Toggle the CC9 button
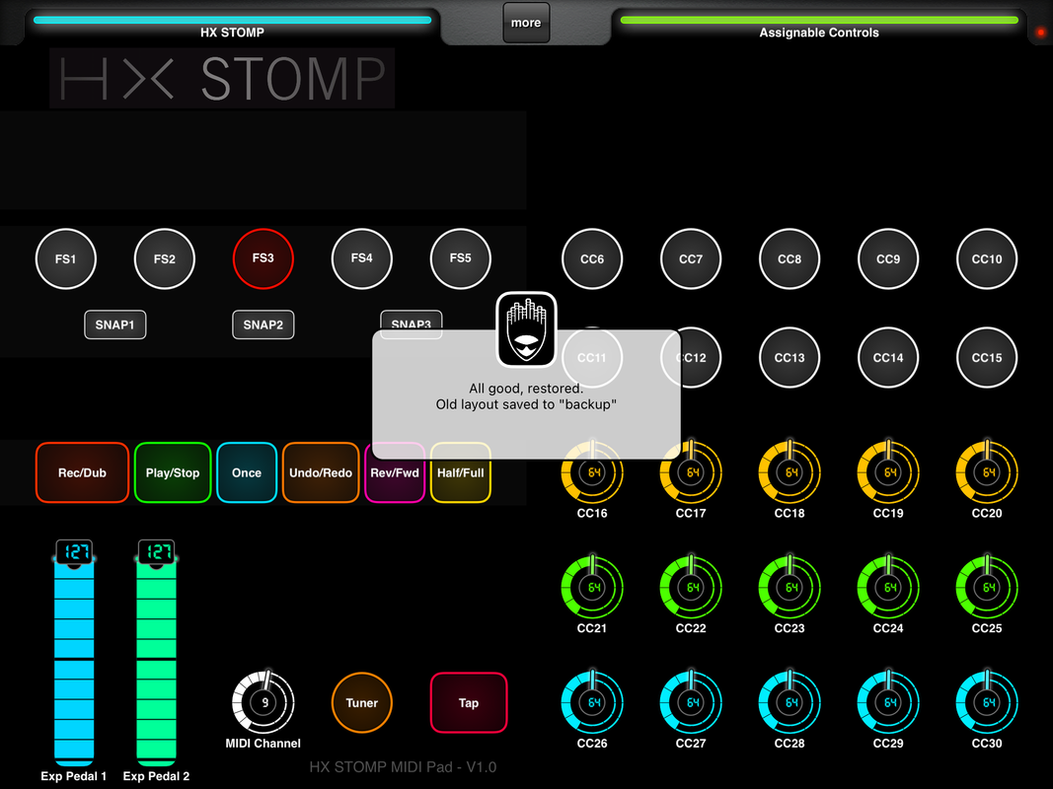 (x=888, y=259)
